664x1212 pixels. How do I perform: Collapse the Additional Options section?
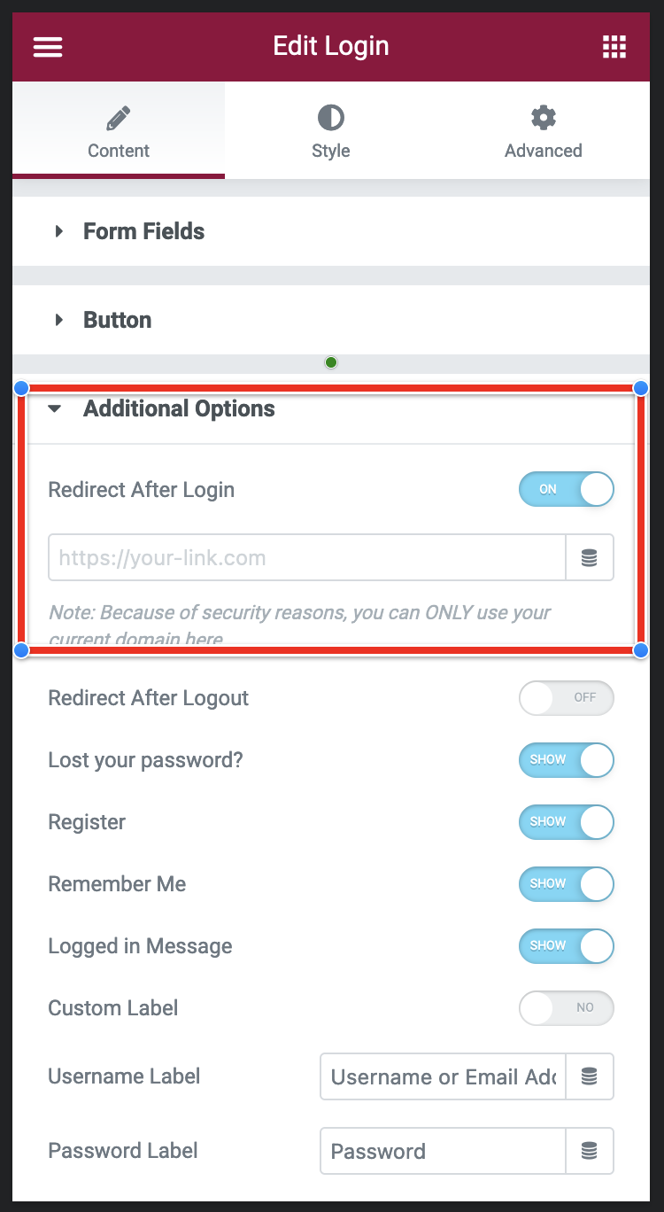pos(178,408)
